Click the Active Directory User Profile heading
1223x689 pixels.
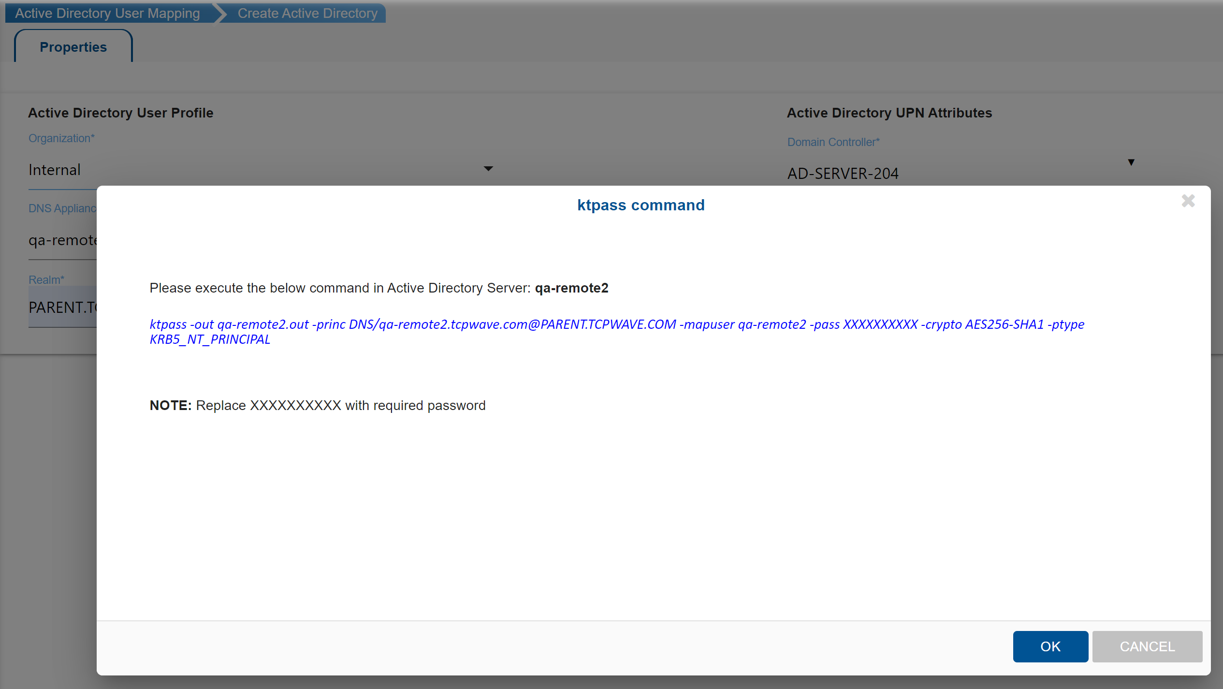(x=121, y=113)
